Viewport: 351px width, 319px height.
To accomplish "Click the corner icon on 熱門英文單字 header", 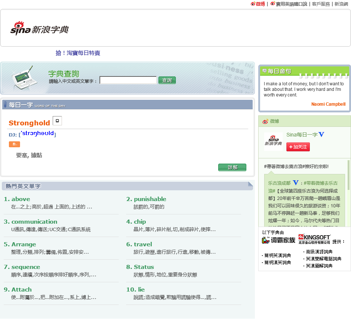I will [x=250, y=184].
